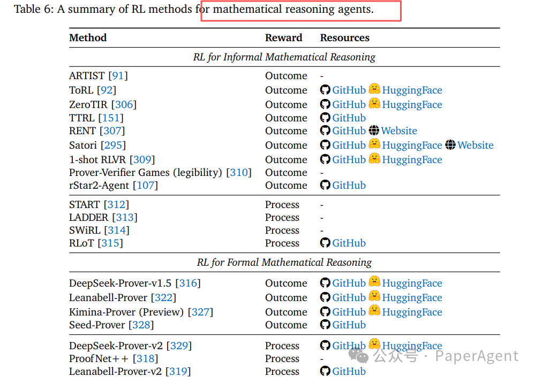Follow citation [309] next to 1-shot RLVR
535x377 pixels.
point(142,160)
